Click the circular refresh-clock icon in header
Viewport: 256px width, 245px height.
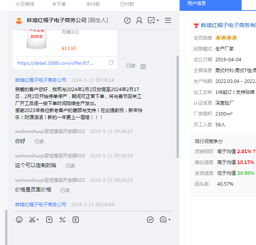pyautogui.click(x=127, y=21)
